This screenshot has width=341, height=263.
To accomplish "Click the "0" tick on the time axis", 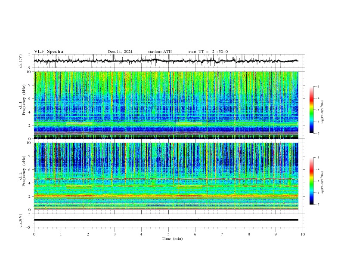I will pyautogui.click(x=34, y=234).
